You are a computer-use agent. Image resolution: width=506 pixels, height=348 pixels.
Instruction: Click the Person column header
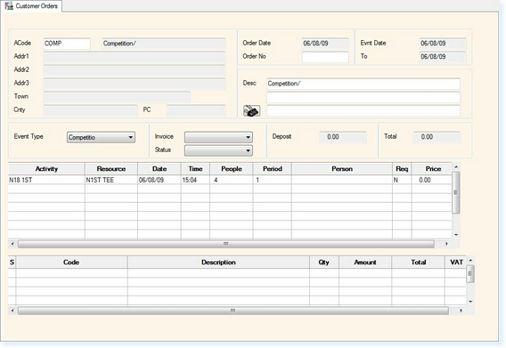pyautogui.click(x=342, y=169)
